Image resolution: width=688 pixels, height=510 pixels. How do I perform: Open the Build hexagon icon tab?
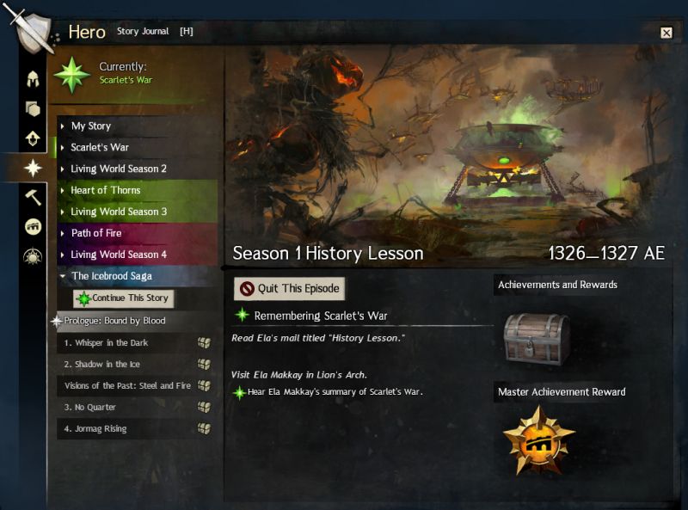click(x=33, y=108)
